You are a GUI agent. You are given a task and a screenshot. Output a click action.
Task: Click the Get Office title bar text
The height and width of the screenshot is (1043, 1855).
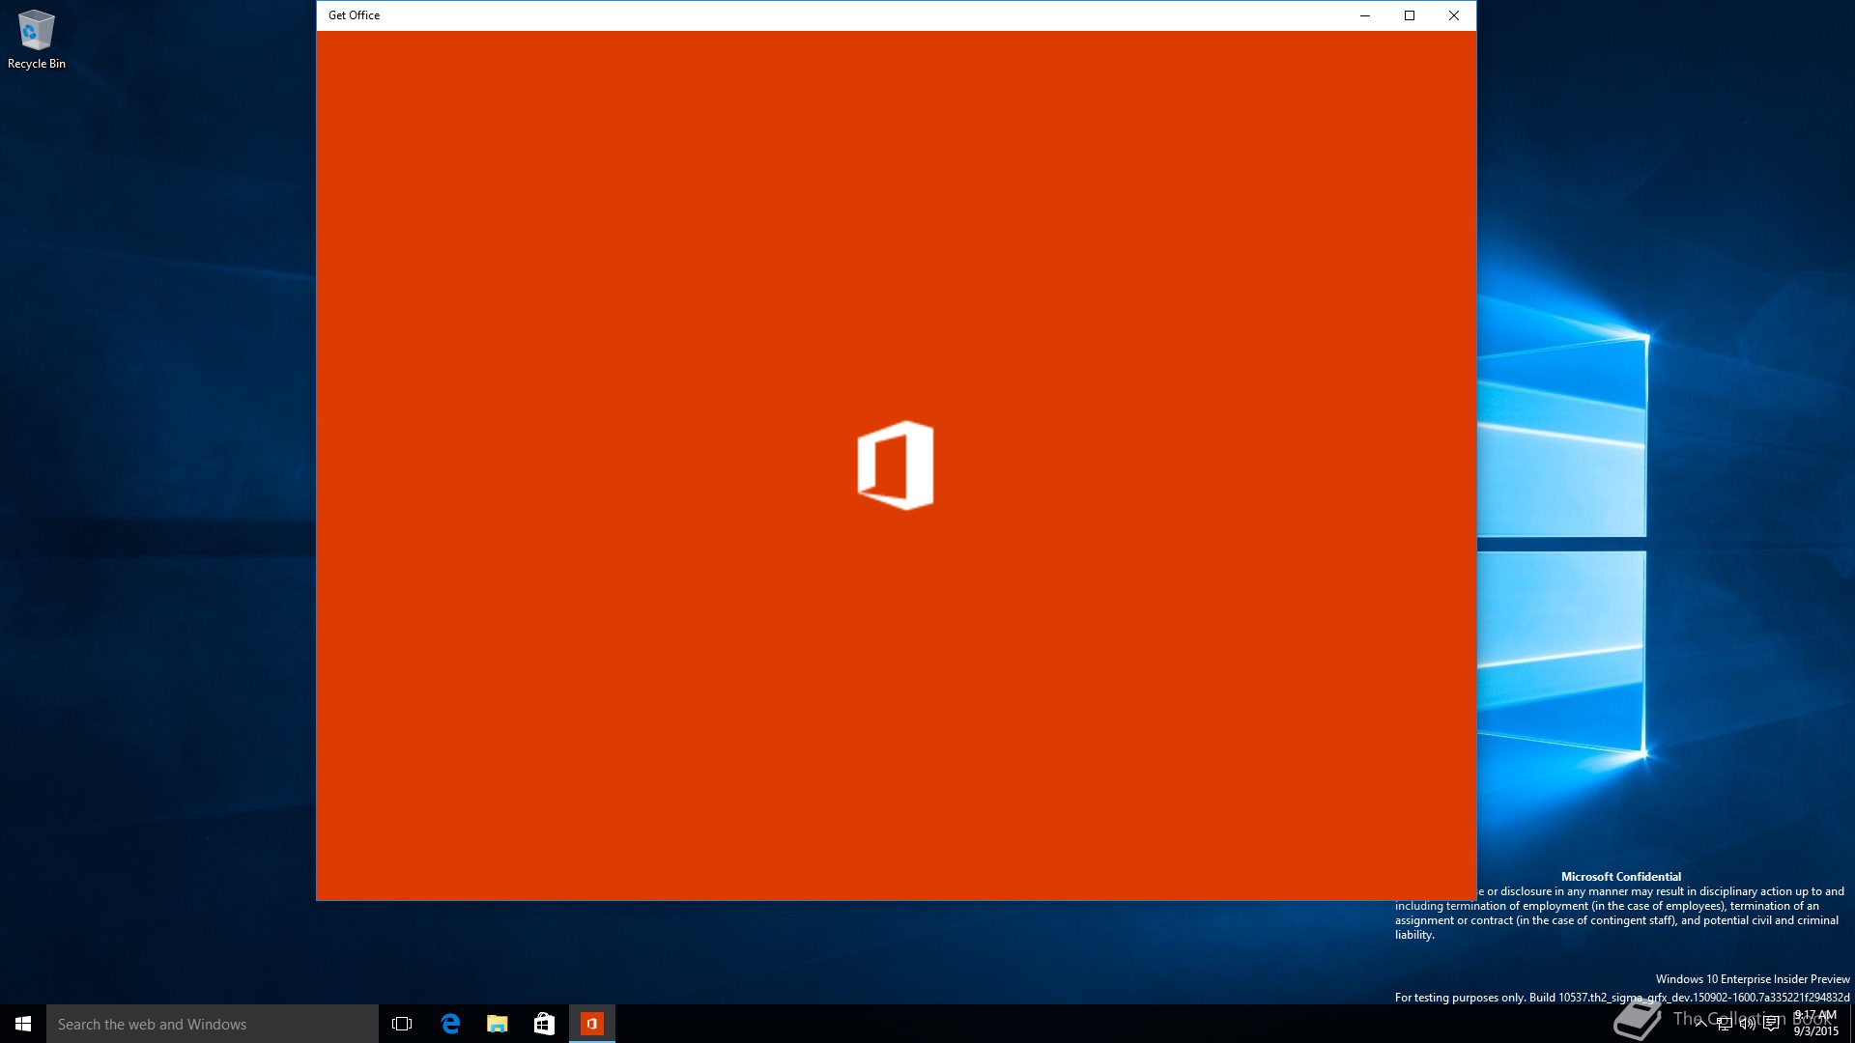click(x=354, y=15)
